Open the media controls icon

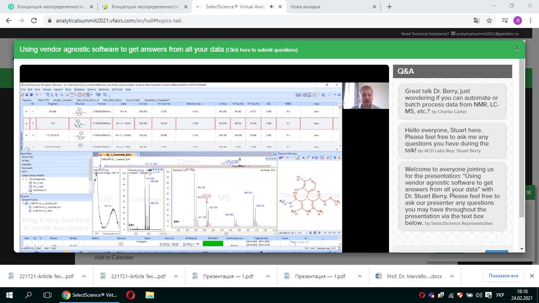coord(505,21)
